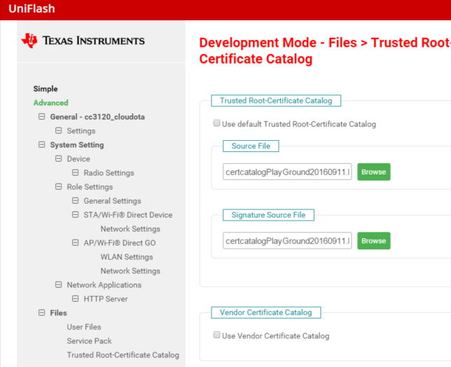Screen dimensions: 451x367
Task: Collapse the Device tree node icon
Action: [59, 159]
